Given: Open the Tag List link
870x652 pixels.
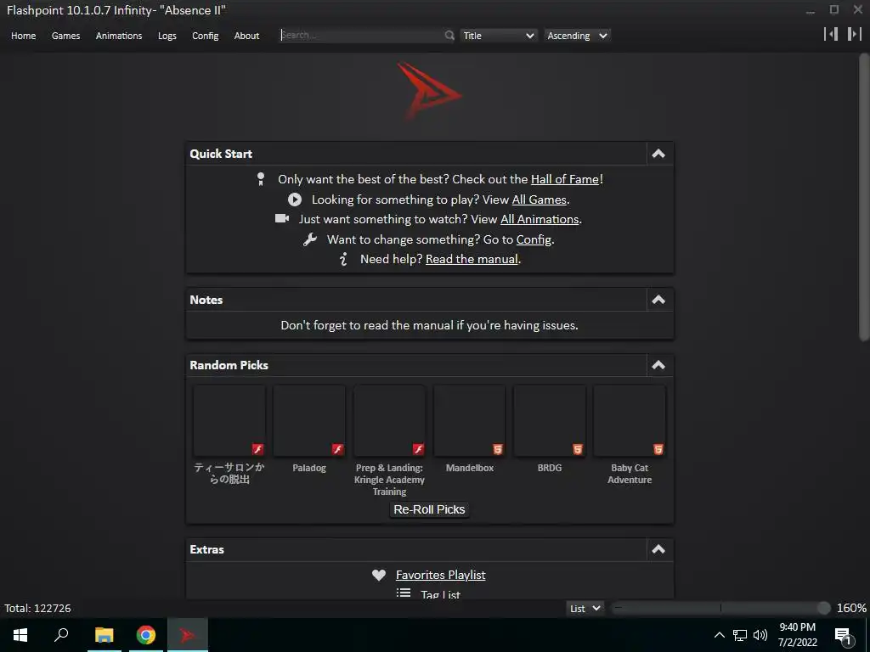Looking at the screenshot, I should 441,594.
